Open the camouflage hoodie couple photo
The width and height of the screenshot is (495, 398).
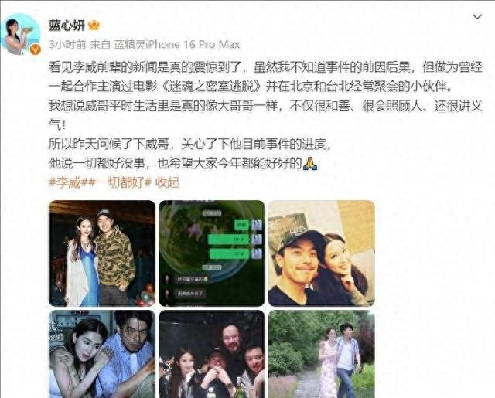coord(102,253)
